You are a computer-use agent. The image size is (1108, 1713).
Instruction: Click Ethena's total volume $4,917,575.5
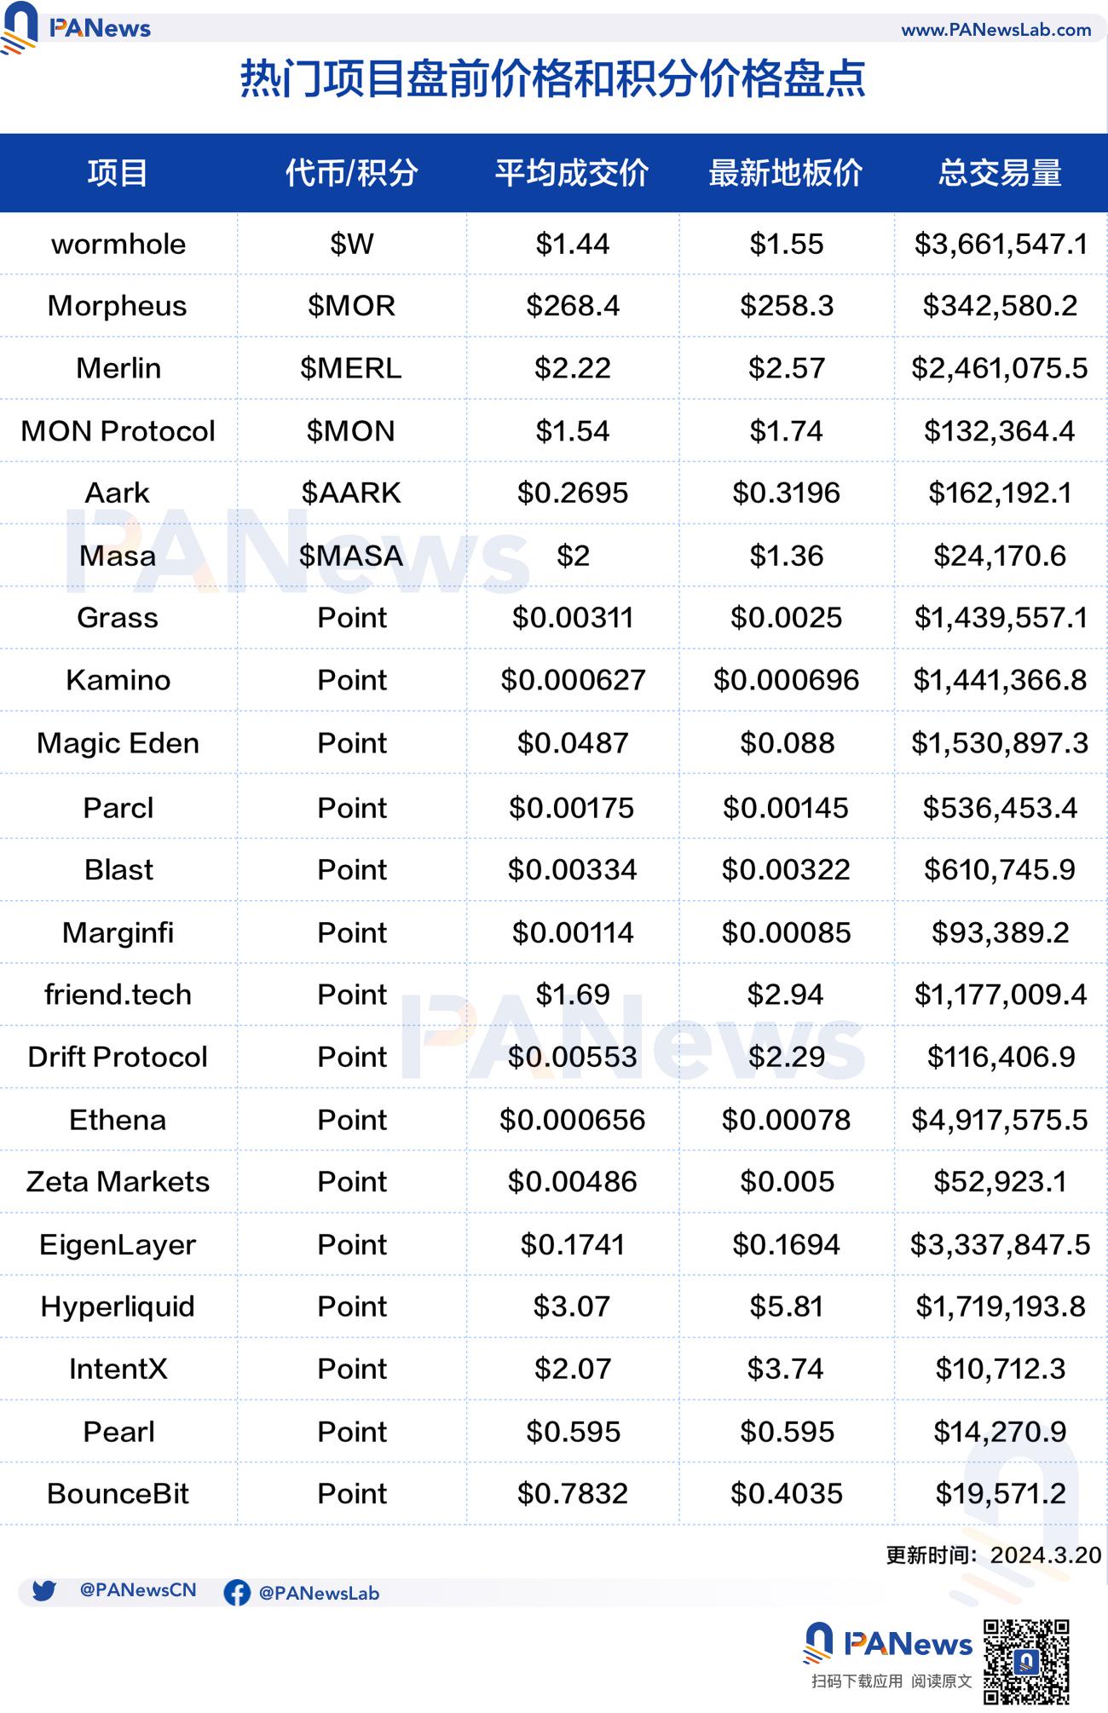1000,1120
